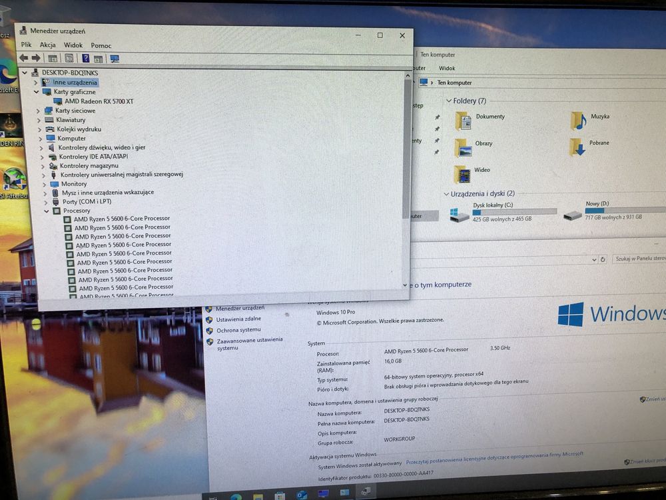The image size is (666, 500).
Task: Select the Muzyka folder icon
Action: point(579,121)
